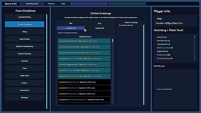201x113 pixels.
Task: Click the Liquidate All tab
Action: 71,28
